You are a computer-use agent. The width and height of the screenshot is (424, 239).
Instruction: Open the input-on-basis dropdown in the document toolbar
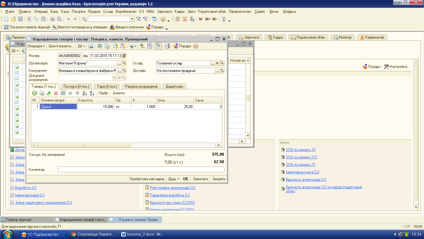coord(133,46)
